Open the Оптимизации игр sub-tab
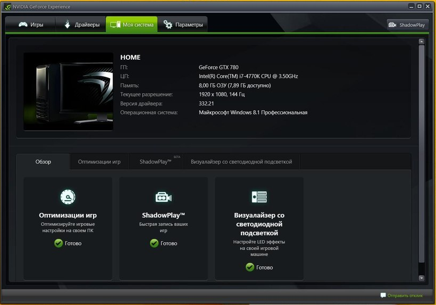 point(99,162)
